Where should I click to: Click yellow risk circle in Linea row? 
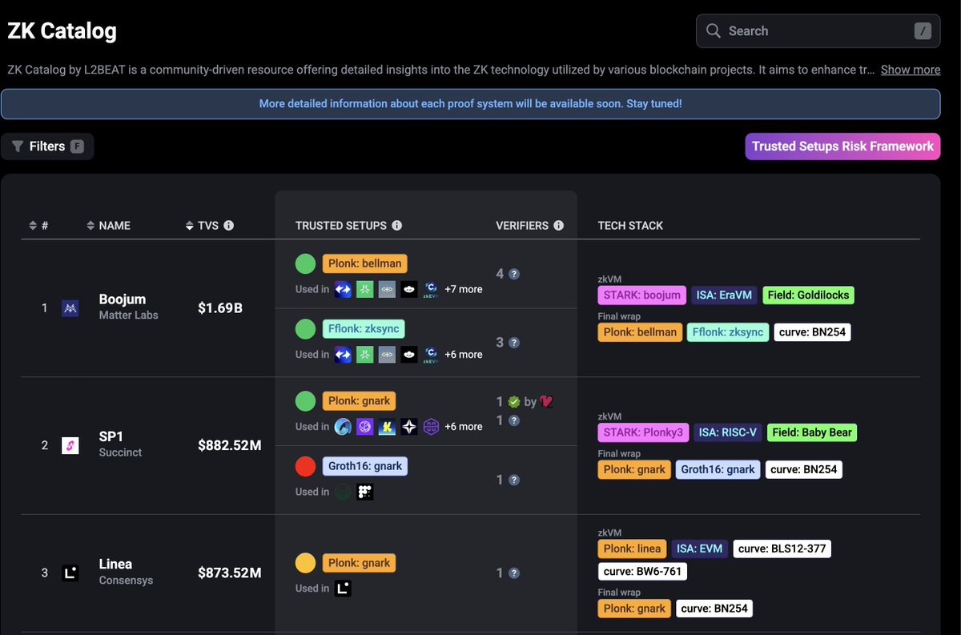pos(305,563)
